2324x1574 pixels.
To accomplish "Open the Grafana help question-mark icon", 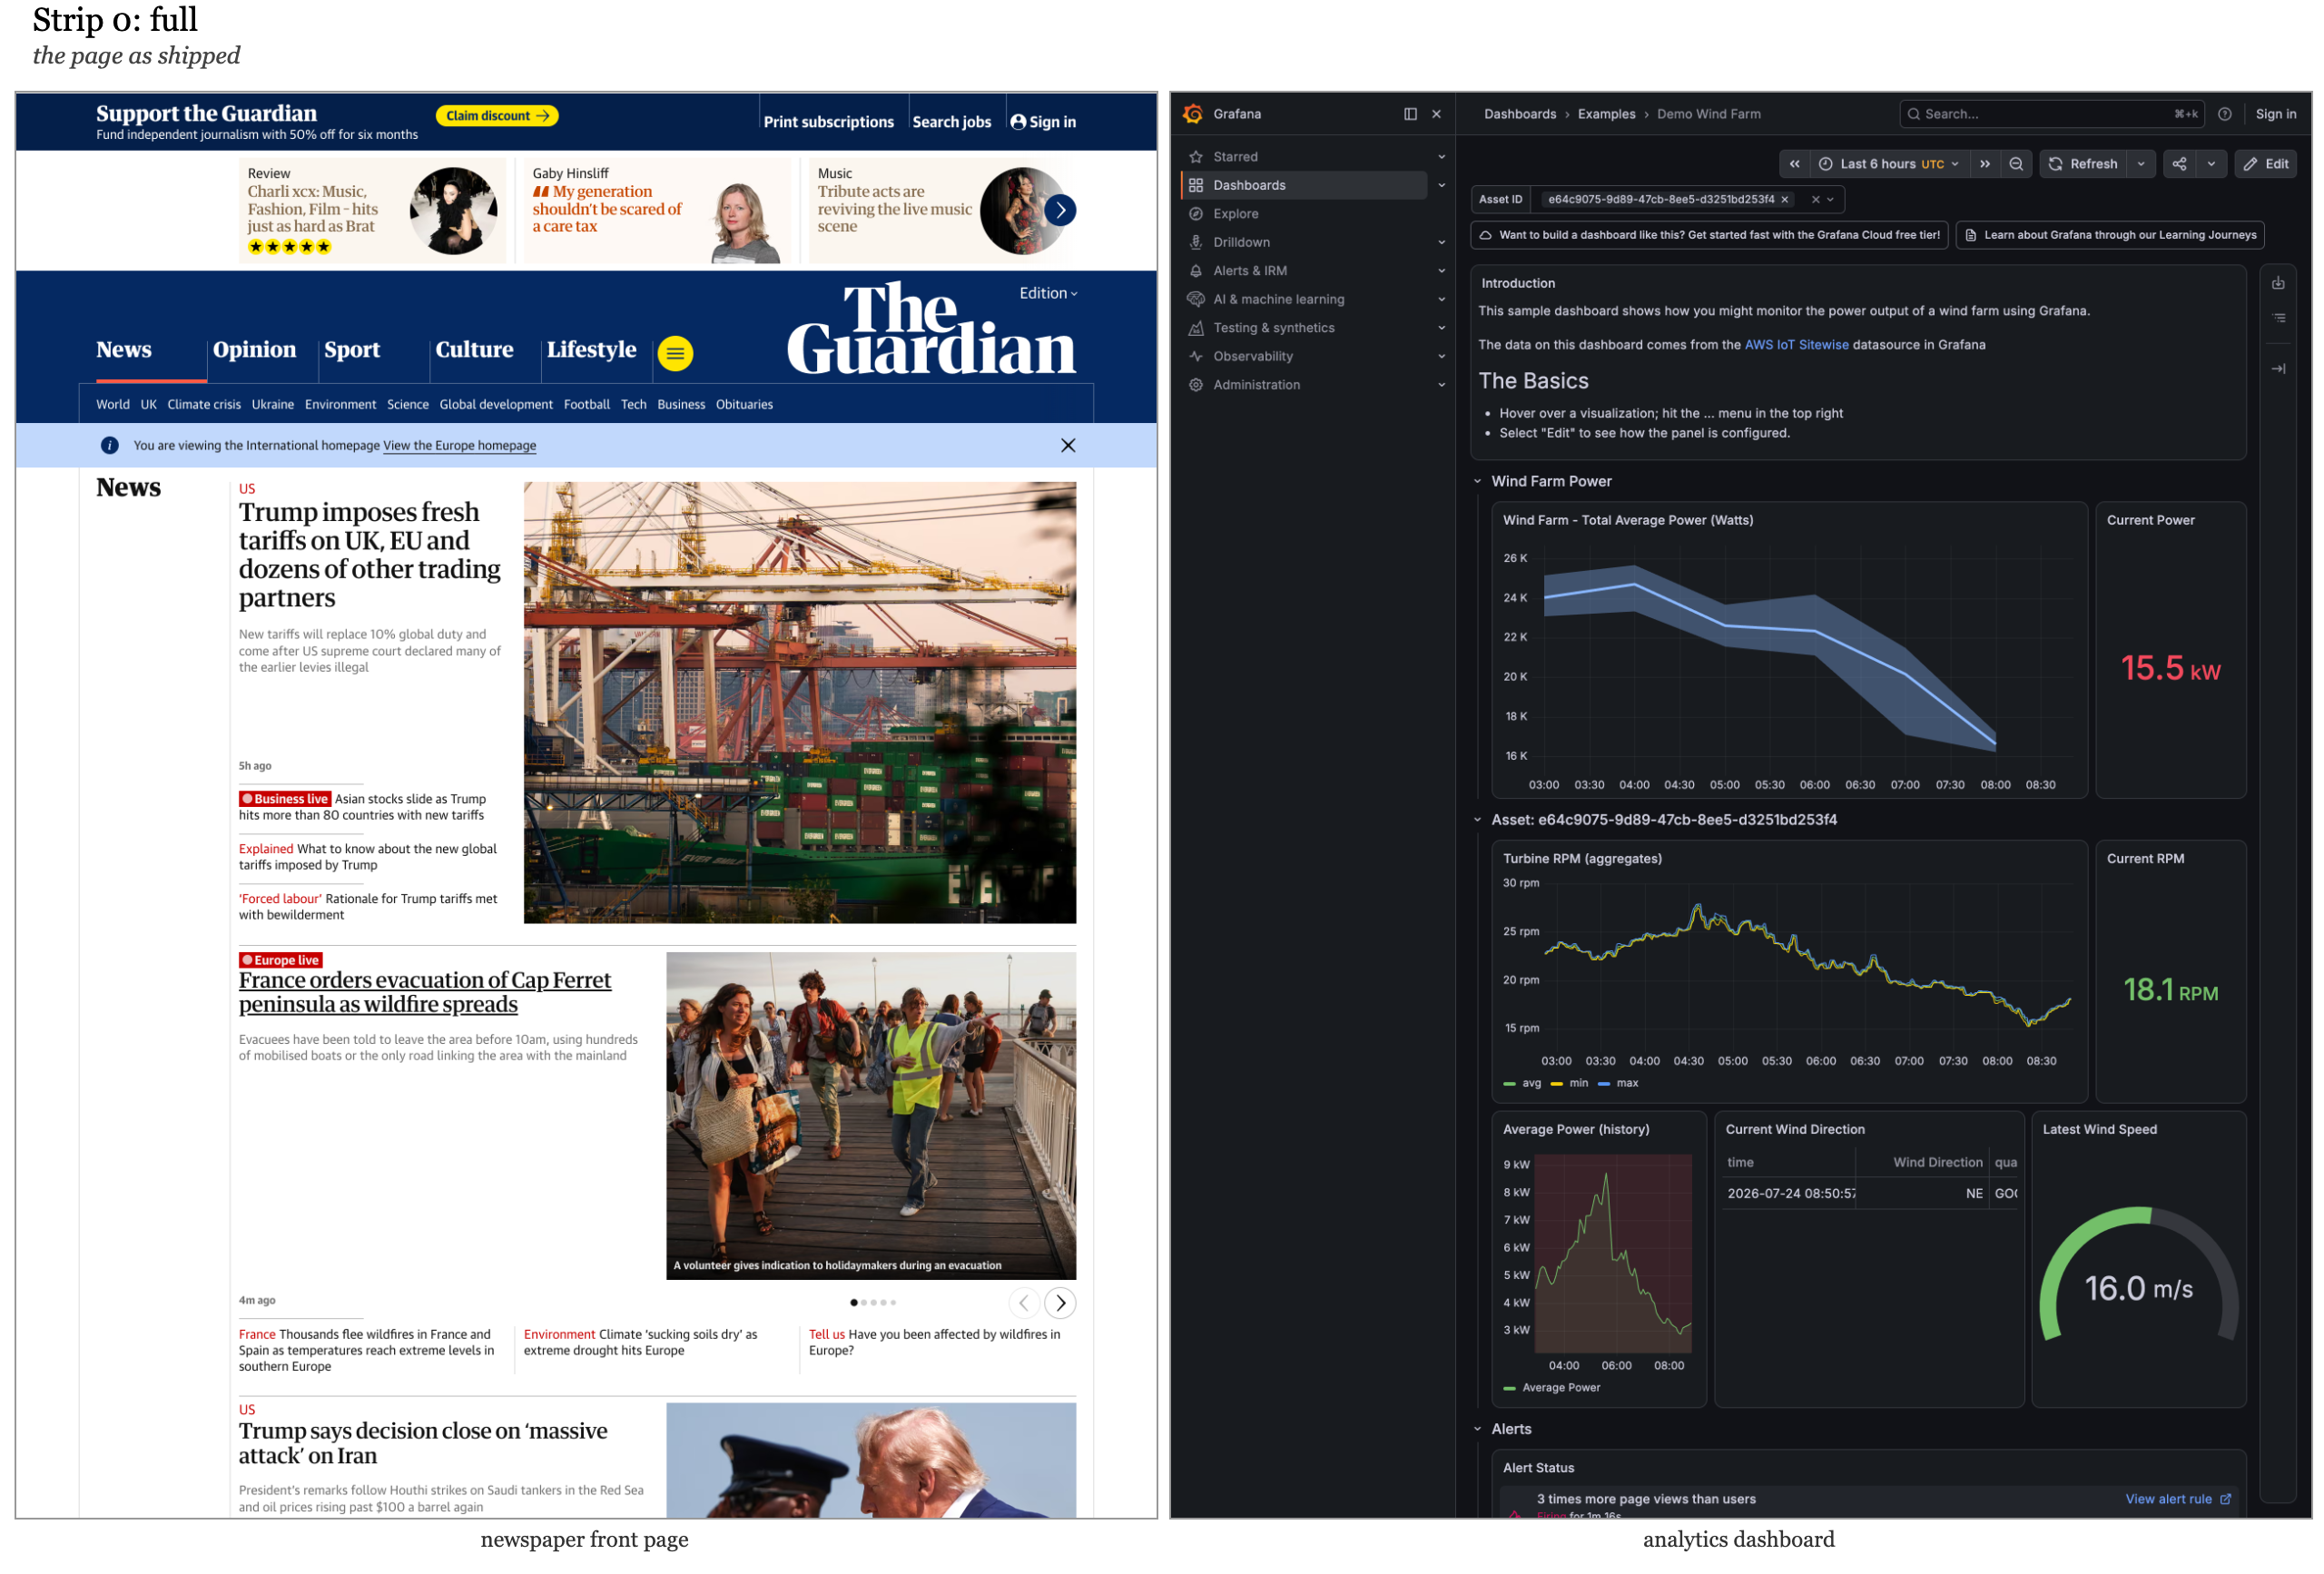I will point(2225,114).
